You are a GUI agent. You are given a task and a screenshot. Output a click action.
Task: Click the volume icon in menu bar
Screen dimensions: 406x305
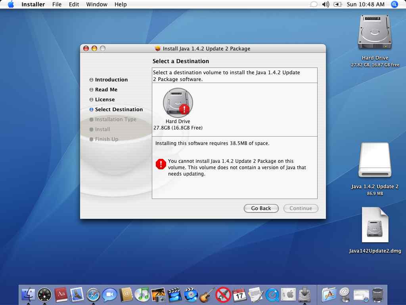326,4
